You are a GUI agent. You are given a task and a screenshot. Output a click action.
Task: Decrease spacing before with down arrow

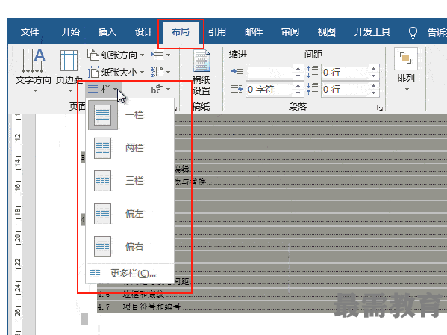pyautogui.click(x=373, y=76)
